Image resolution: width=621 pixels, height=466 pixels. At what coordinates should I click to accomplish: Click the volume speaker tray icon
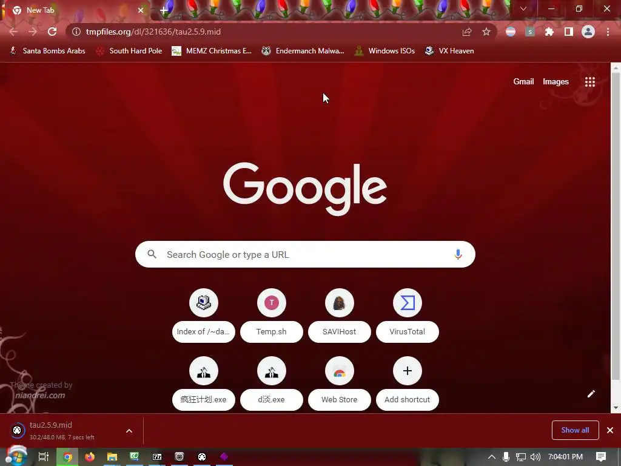535,457
